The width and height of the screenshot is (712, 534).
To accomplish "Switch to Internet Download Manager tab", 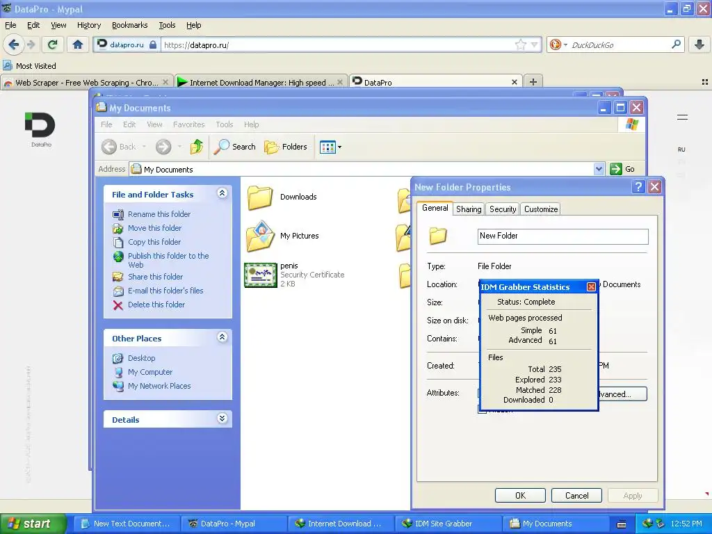I will coord(261,82).
